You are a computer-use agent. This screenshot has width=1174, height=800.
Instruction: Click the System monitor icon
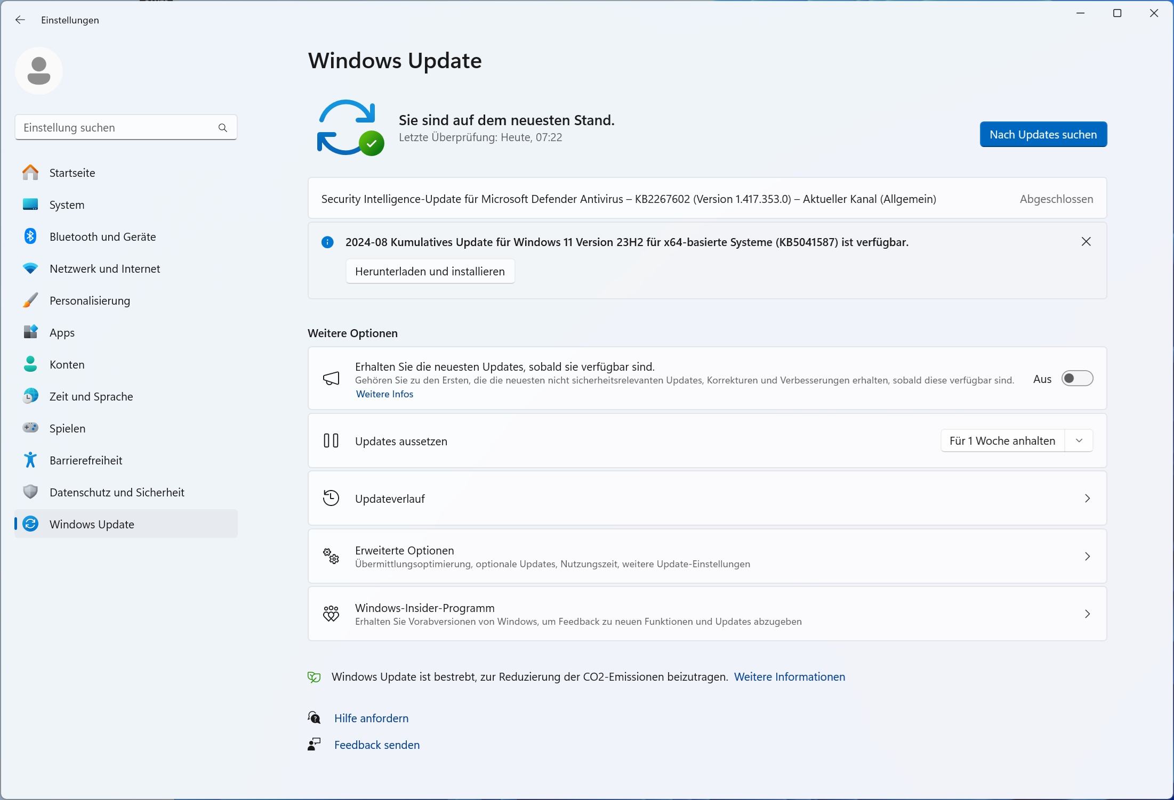coord(30,205)
